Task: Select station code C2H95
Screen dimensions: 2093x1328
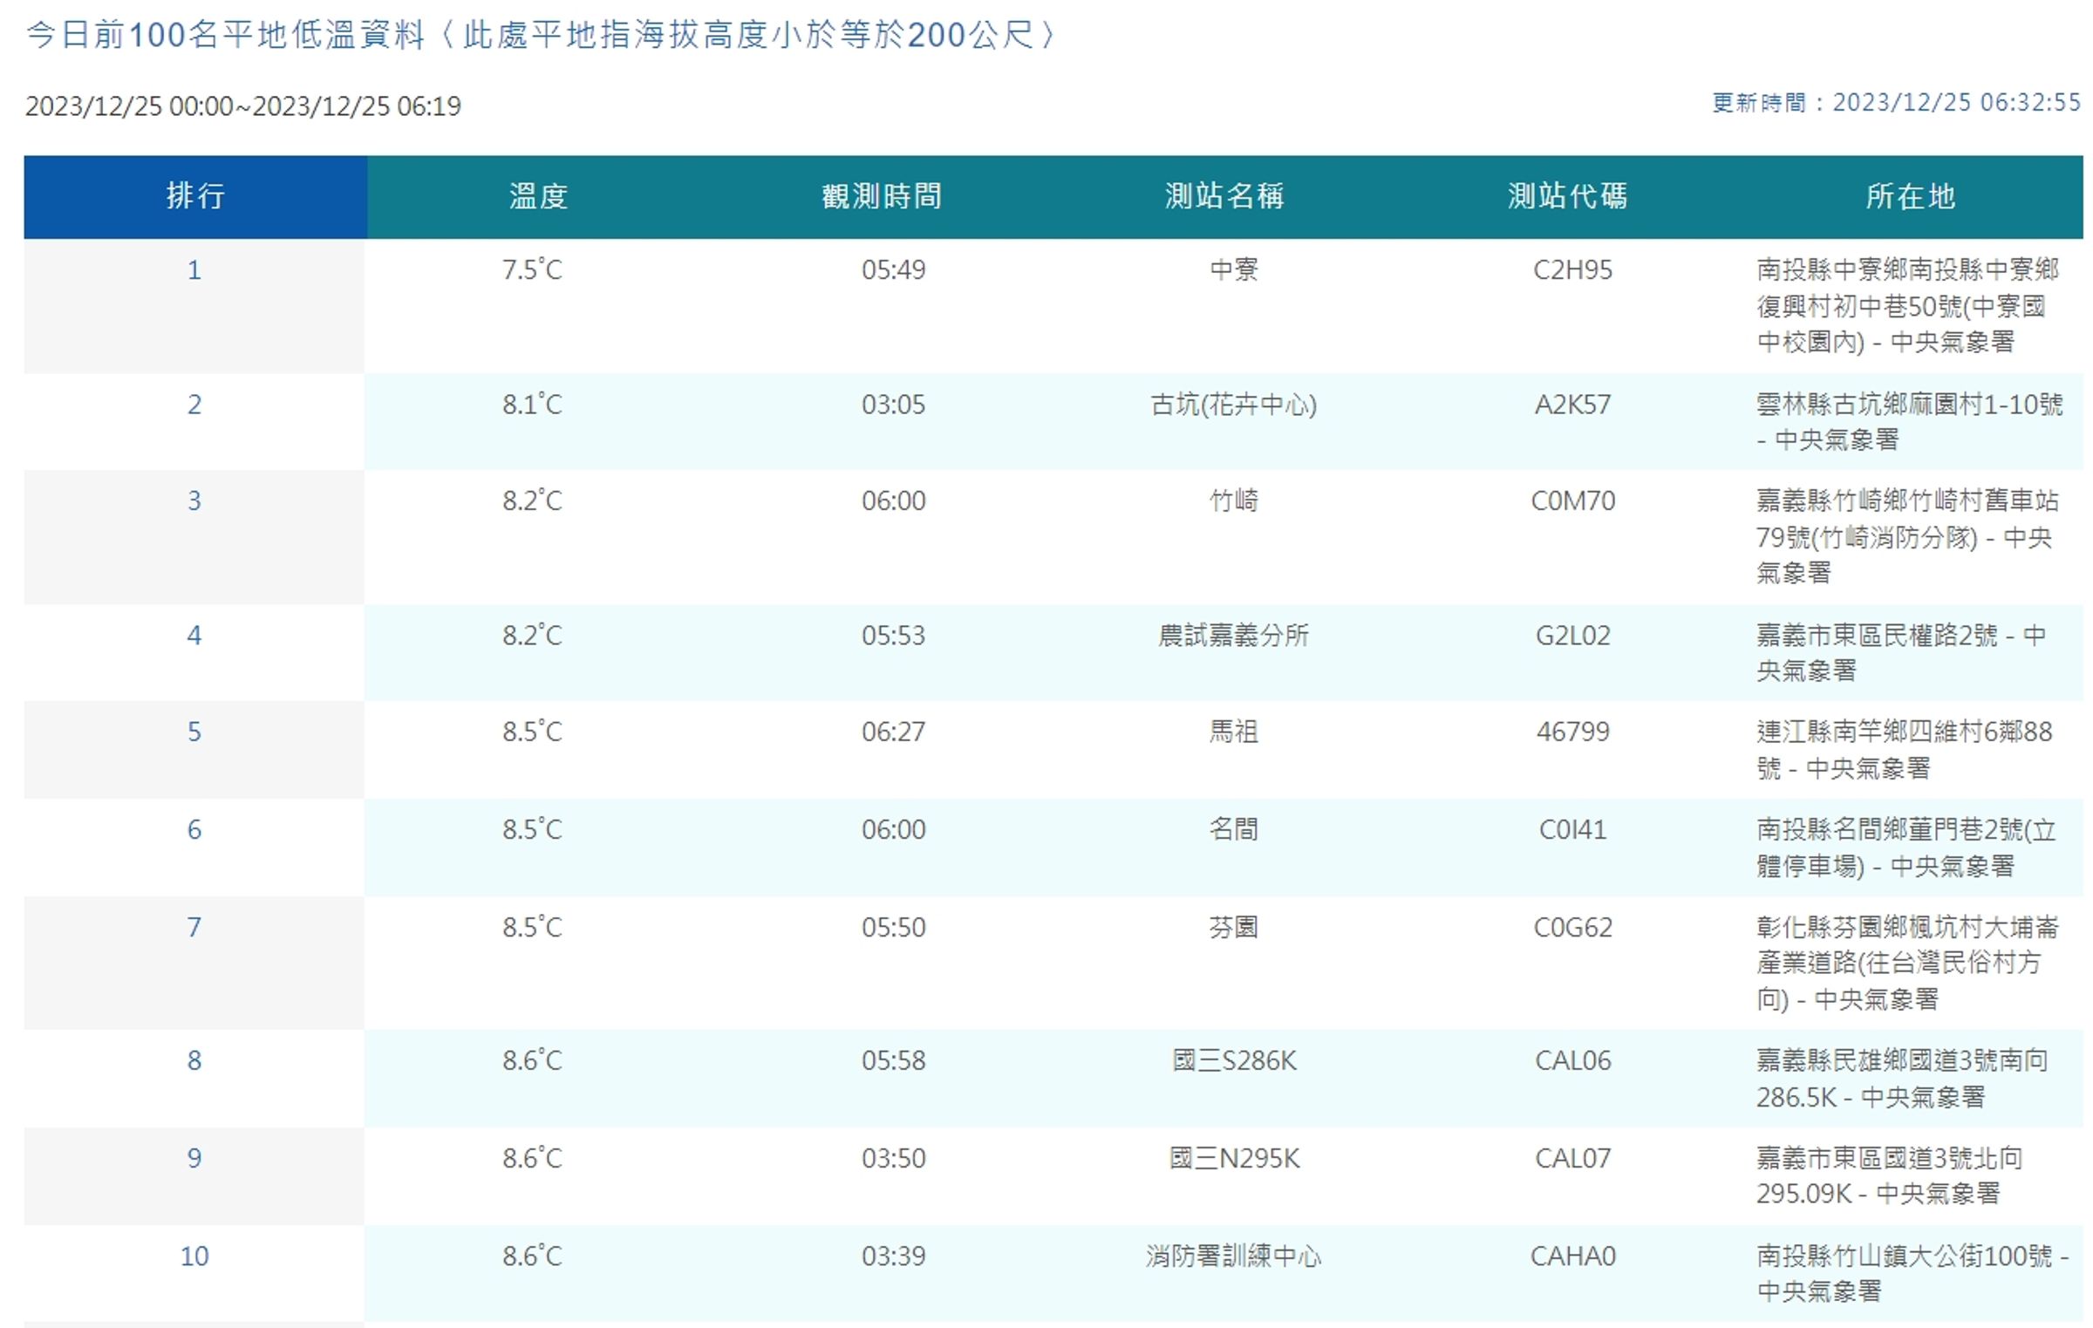Action: coord(1572,269)
